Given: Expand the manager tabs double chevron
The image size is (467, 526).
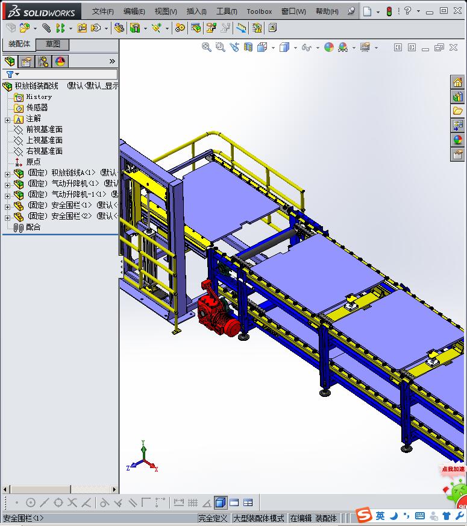Looking at the screenshot, I should pyautogui.click(x=112, y=62).
